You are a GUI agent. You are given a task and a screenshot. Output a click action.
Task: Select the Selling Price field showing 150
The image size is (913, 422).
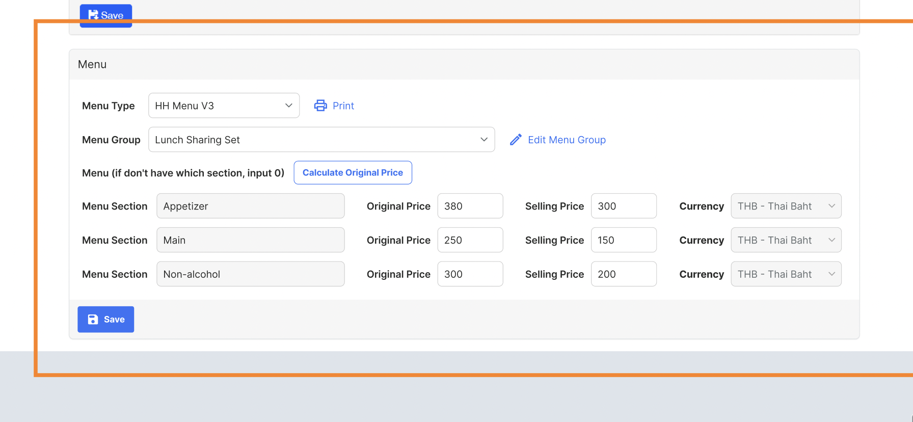pyautogui.click(x=623, y=240)
